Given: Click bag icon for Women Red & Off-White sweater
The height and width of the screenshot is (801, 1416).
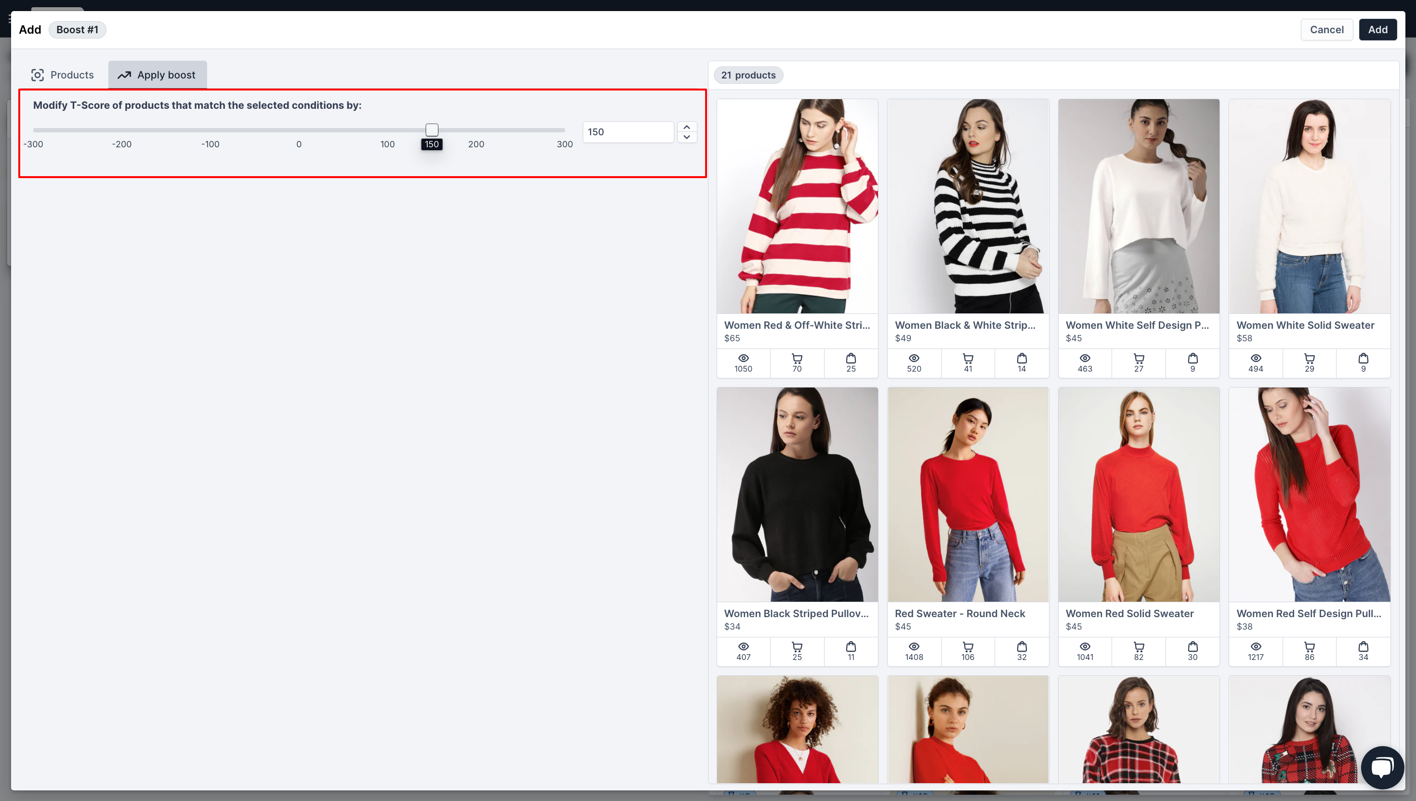Looking at the screenshot, I should point(851,358).
